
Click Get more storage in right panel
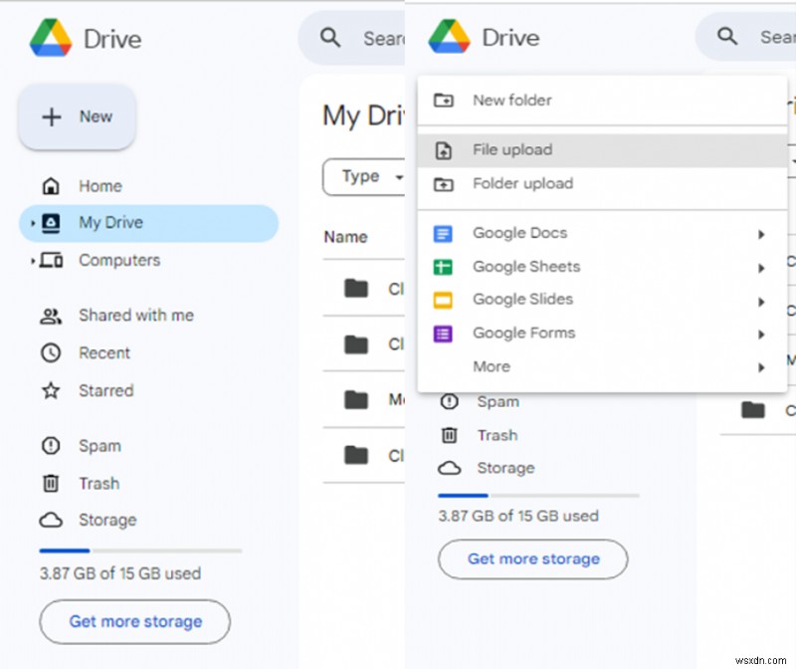(533, 559)
